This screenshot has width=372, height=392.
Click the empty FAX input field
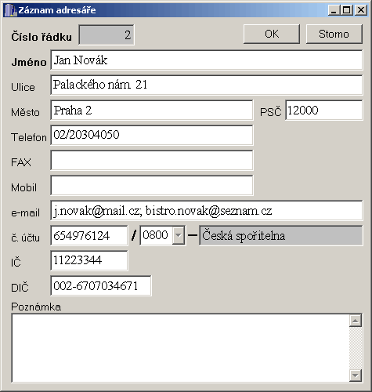[x=152, y=160]
